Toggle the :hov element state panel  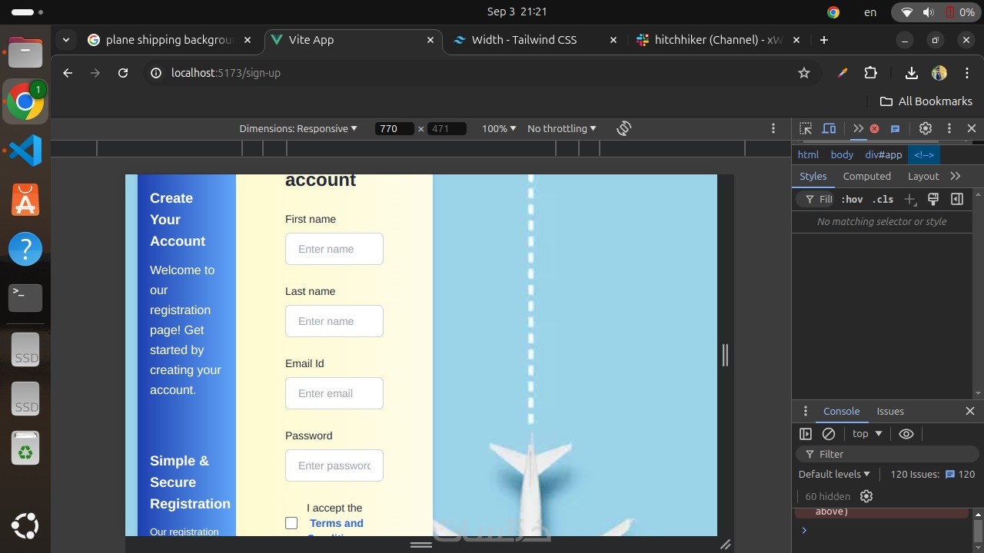(852, 200)
